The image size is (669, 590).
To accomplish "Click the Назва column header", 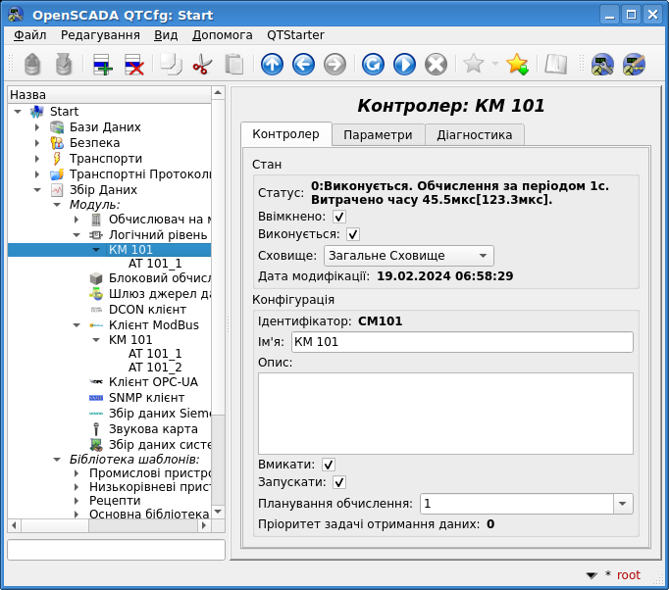I will [x=110, y=95].
